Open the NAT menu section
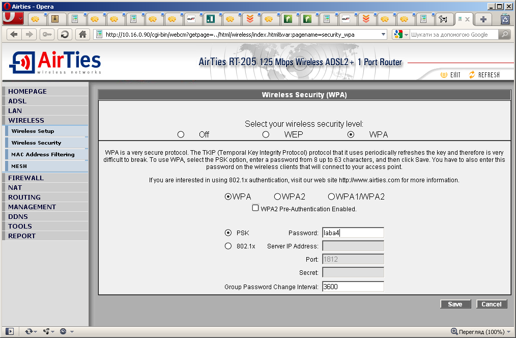The height and width of the screenshot is (338, 516). [45, 188]
